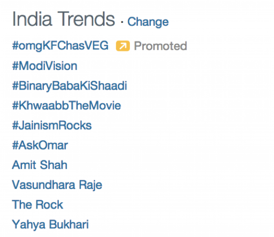
Task: Click The Rock trending topic
Action: pos(37,205)
